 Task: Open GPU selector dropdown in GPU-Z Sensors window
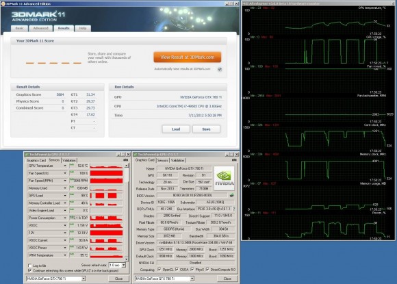(84, 279)
